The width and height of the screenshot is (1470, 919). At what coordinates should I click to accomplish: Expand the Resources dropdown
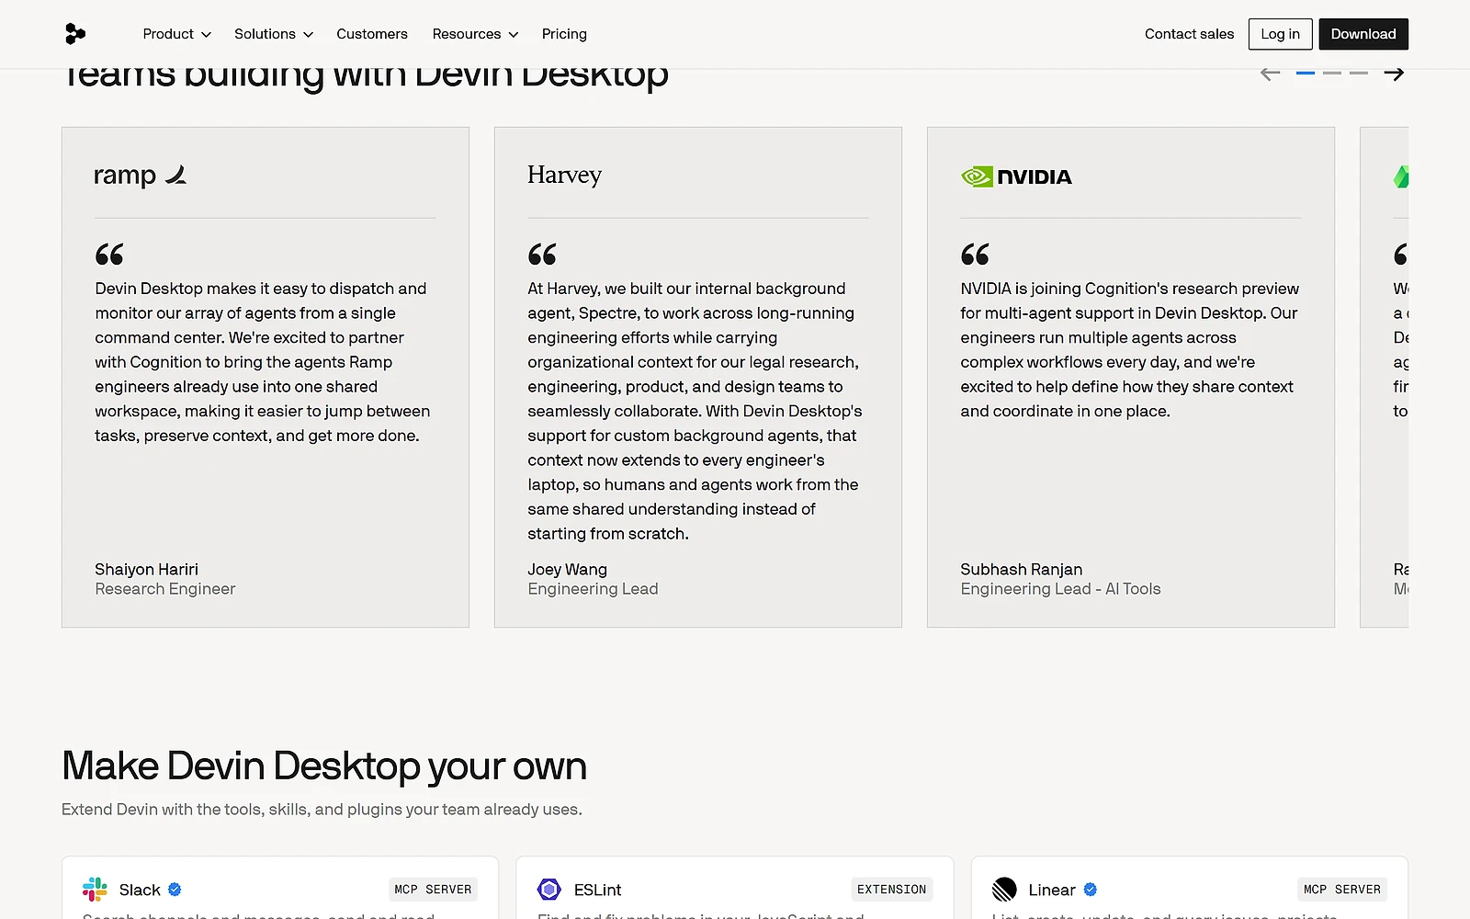tap(475, 34)
